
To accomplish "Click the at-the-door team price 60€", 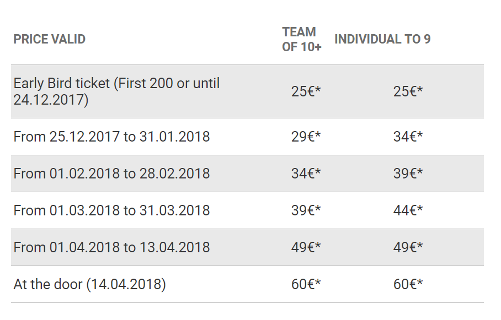I will pyautogui.click(x=306, y=284).
